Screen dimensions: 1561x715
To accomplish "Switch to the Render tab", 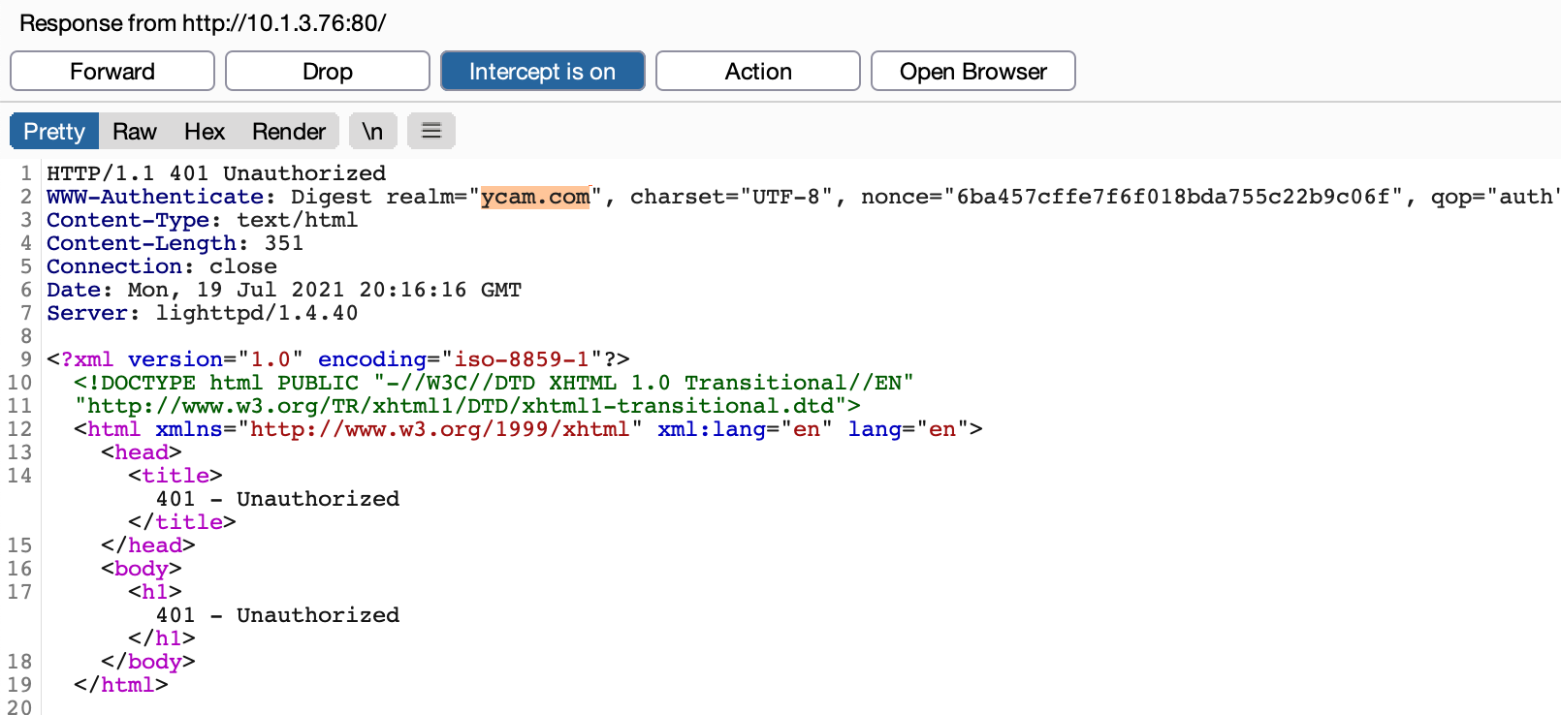I will pos(289,131).
